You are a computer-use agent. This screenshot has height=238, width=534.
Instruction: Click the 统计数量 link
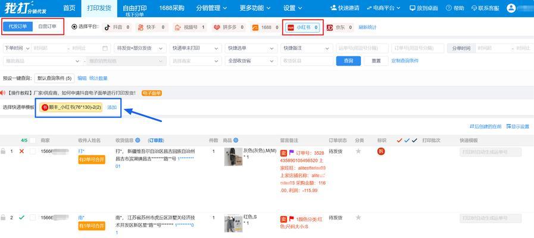(98, 79)
